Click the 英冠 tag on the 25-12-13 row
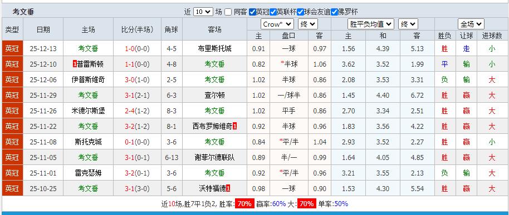The height and width of the screenshot is (215, 509). pos(12,49)
